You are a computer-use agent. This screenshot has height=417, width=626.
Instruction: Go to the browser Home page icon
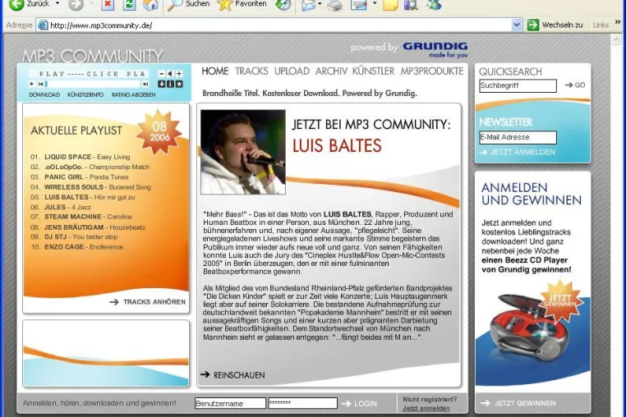pyautogui.click(x=150, y=4)
